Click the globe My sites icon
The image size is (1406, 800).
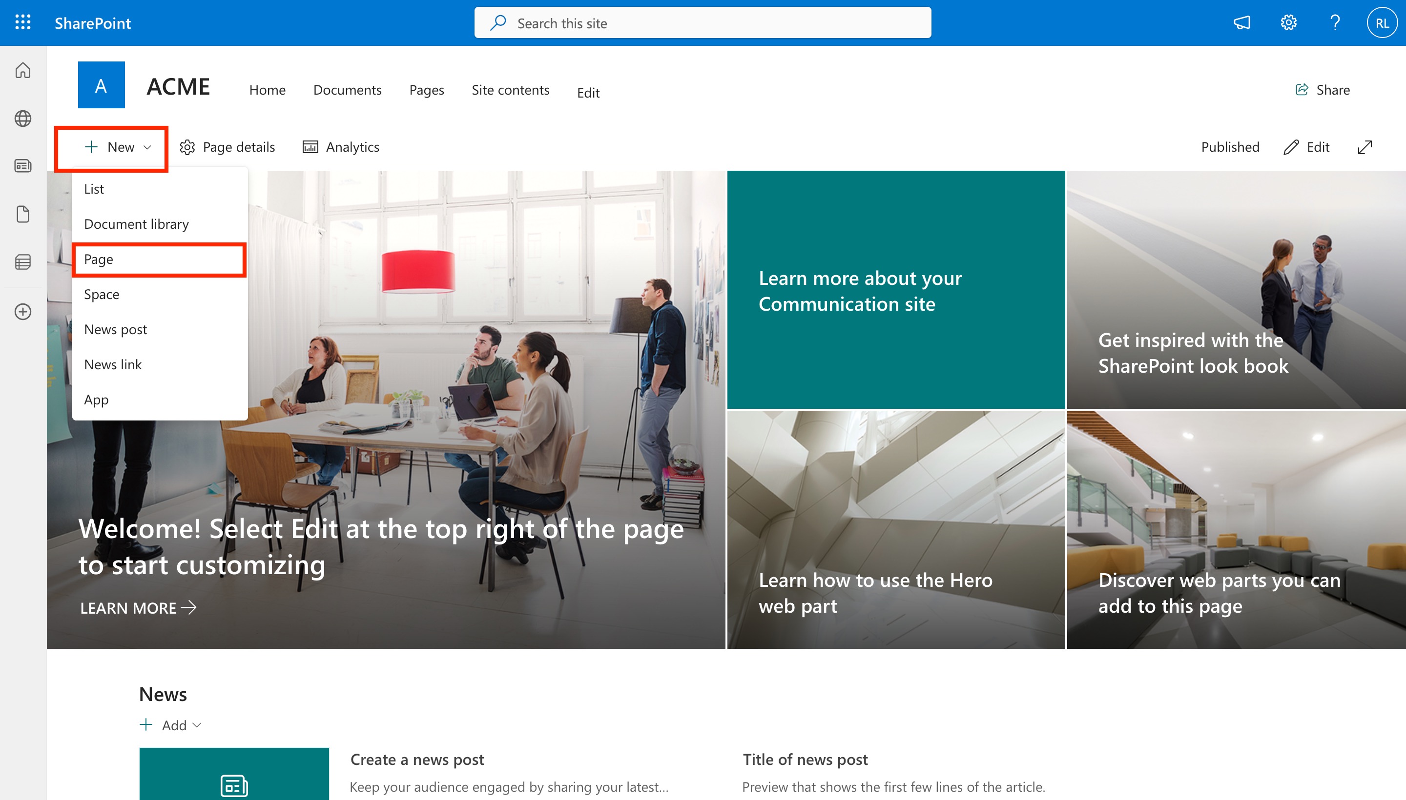[x=22, y=118]
